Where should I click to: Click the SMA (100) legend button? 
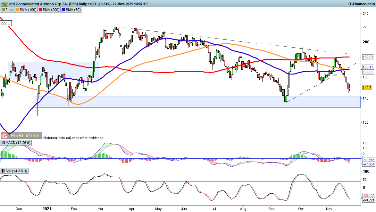26,10
